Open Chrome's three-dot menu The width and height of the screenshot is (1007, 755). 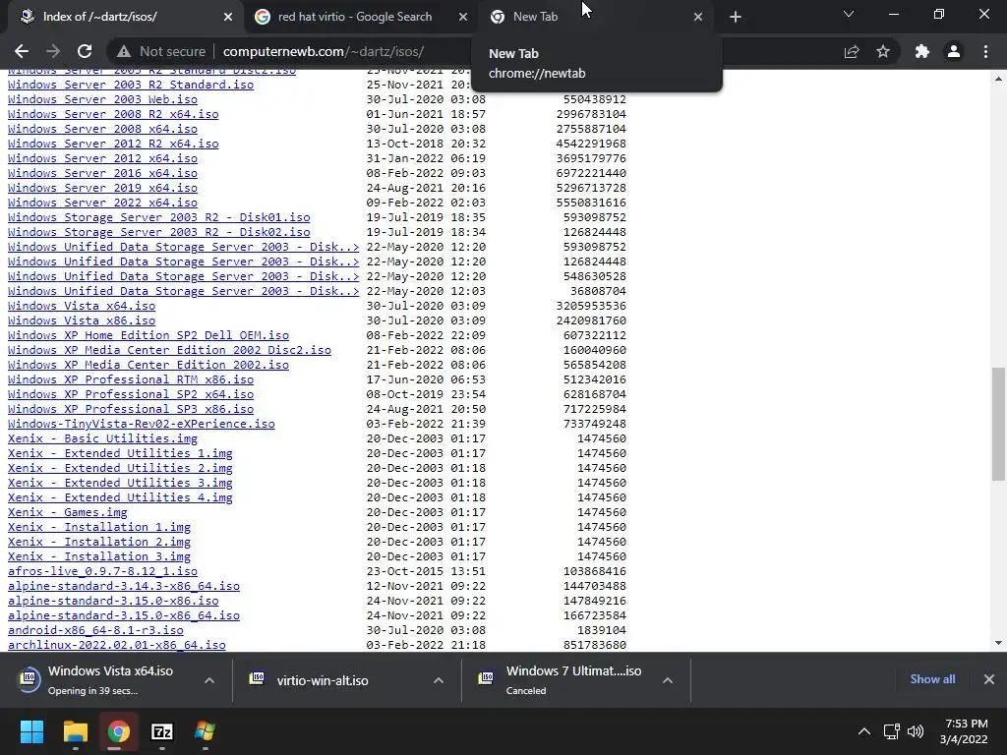point(985,51)
